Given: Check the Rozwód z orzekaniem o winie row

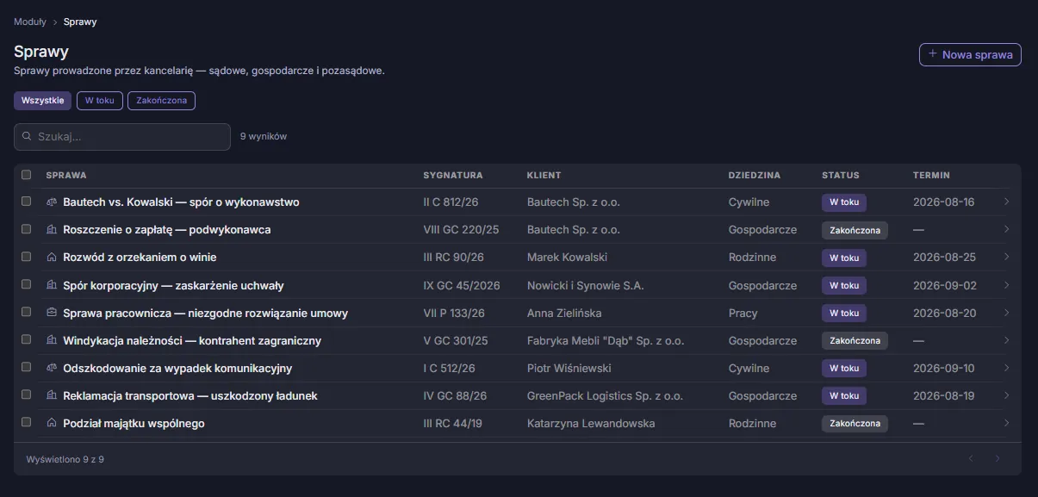Looking at the screenshot, I should coord(26,258).
